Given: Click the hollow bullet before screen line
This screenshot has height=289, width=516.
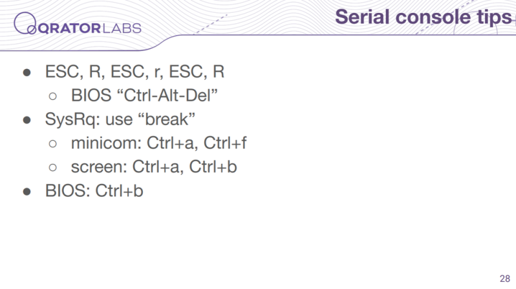Looking at the screenshot, I should click(x=52, y=168).
